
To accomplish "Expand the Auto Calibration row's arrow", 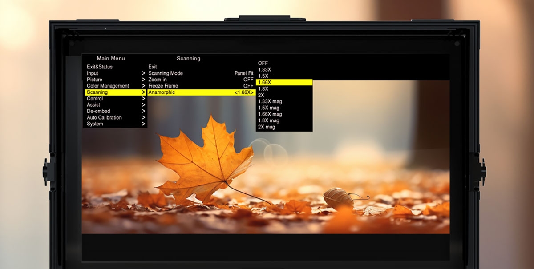I will [143, 117].
